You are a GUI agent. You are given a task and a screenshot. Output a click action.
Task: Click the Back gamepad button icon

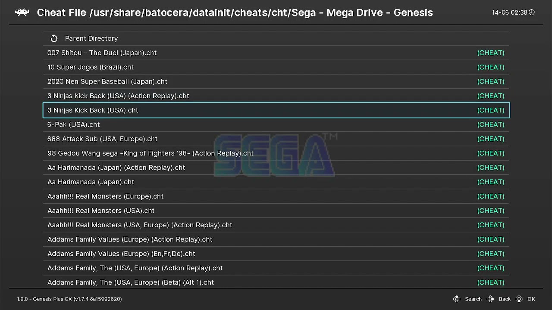tap(490, 299)
